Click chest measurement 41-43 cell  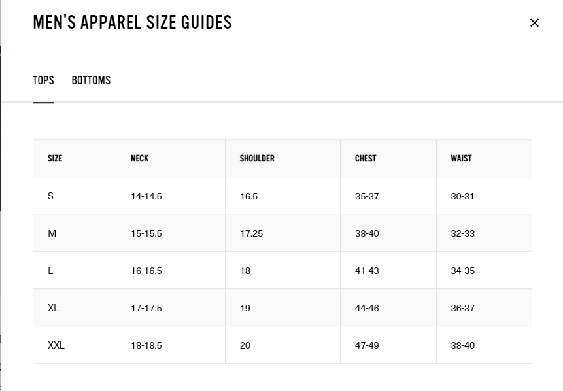tap(367, 271)
